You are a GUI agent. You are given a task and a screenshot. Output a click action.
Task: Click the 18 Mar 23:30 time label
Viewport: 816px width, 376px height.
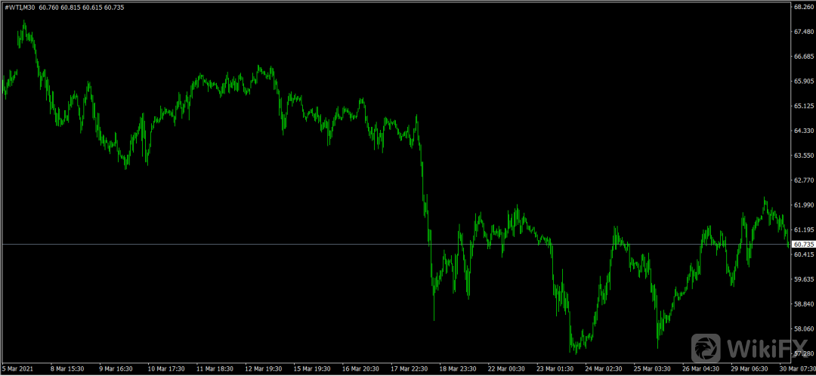click(x=458, y=369)
